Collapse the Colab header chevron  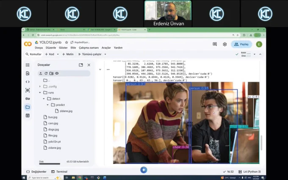pyautogui.click(x=260, y=54)
